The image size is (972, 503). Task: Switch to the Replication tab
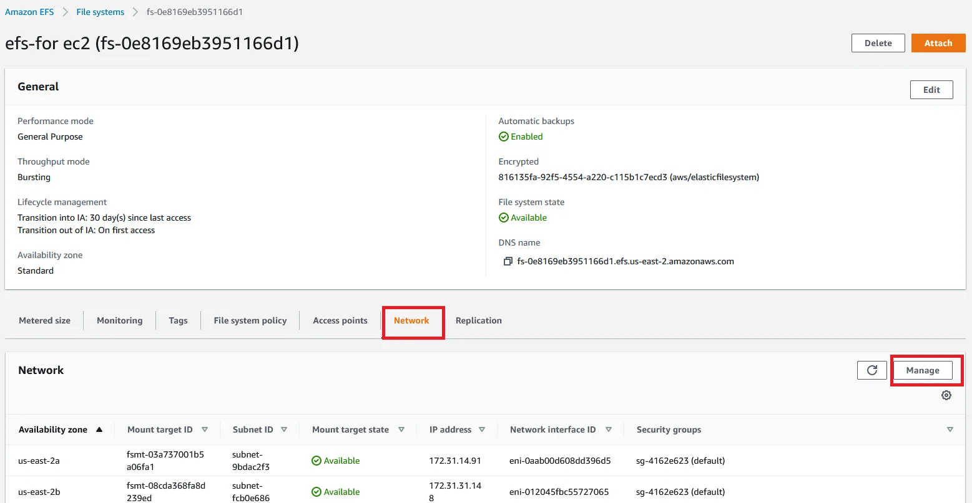[479, 320]
